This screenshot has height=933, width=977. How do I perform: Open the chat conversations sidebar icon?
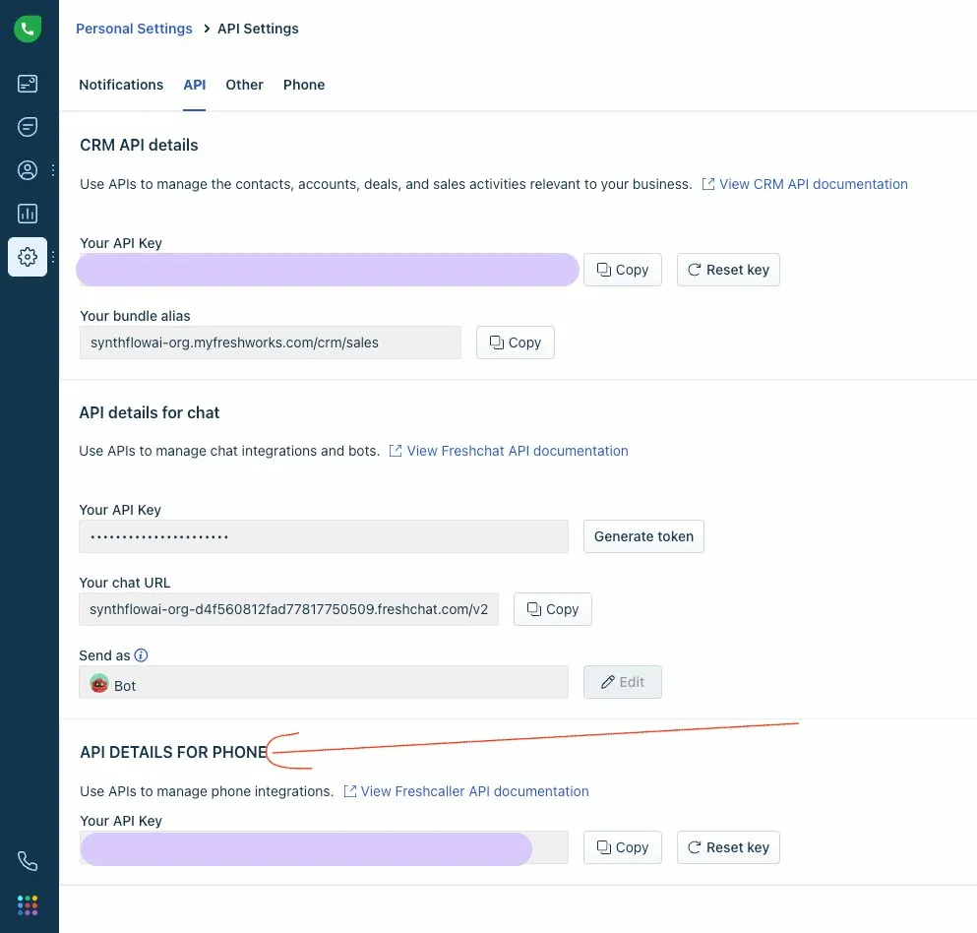pyautogui.click(x=28, y=127)
